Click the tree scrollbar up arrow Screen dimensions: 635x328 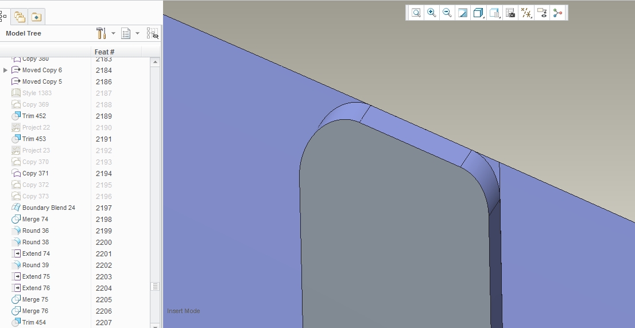click(x=154, y=63)
